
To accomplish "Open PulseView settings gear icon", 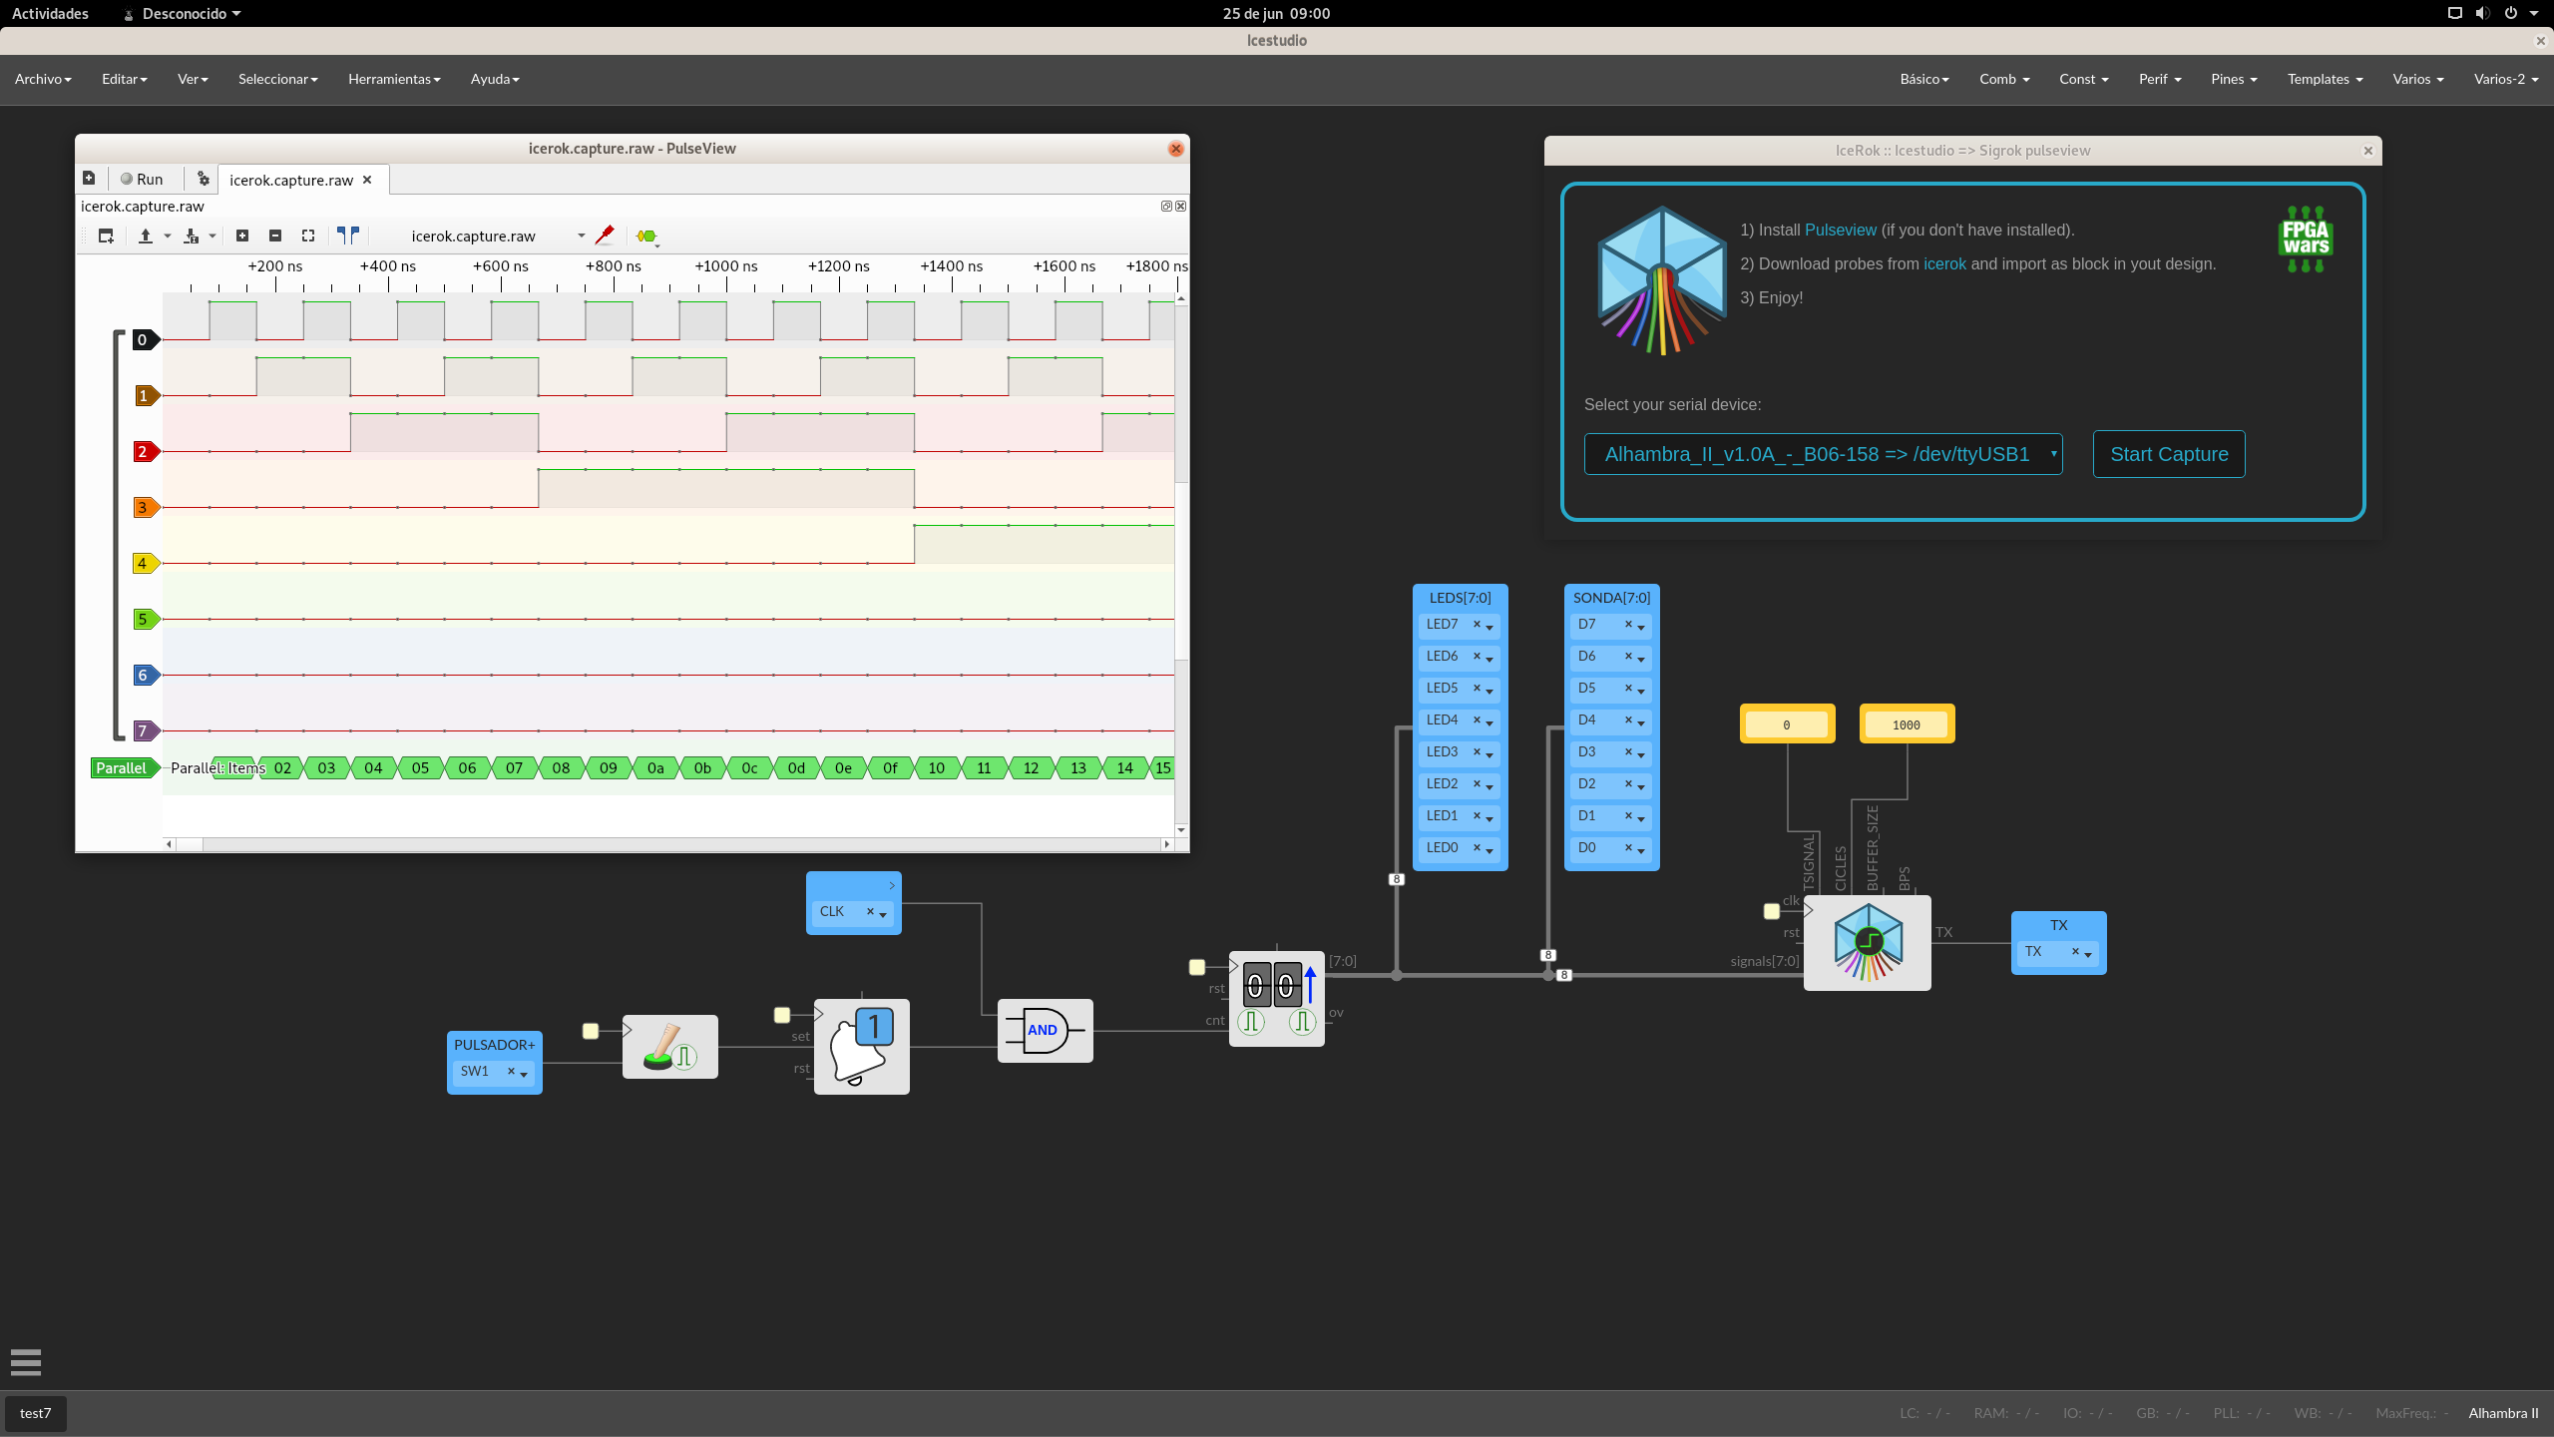I will (204, 179).
